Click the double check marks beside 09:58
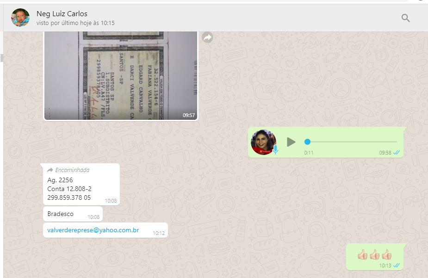This screenshot has height=278, width=428. (397, 152)
